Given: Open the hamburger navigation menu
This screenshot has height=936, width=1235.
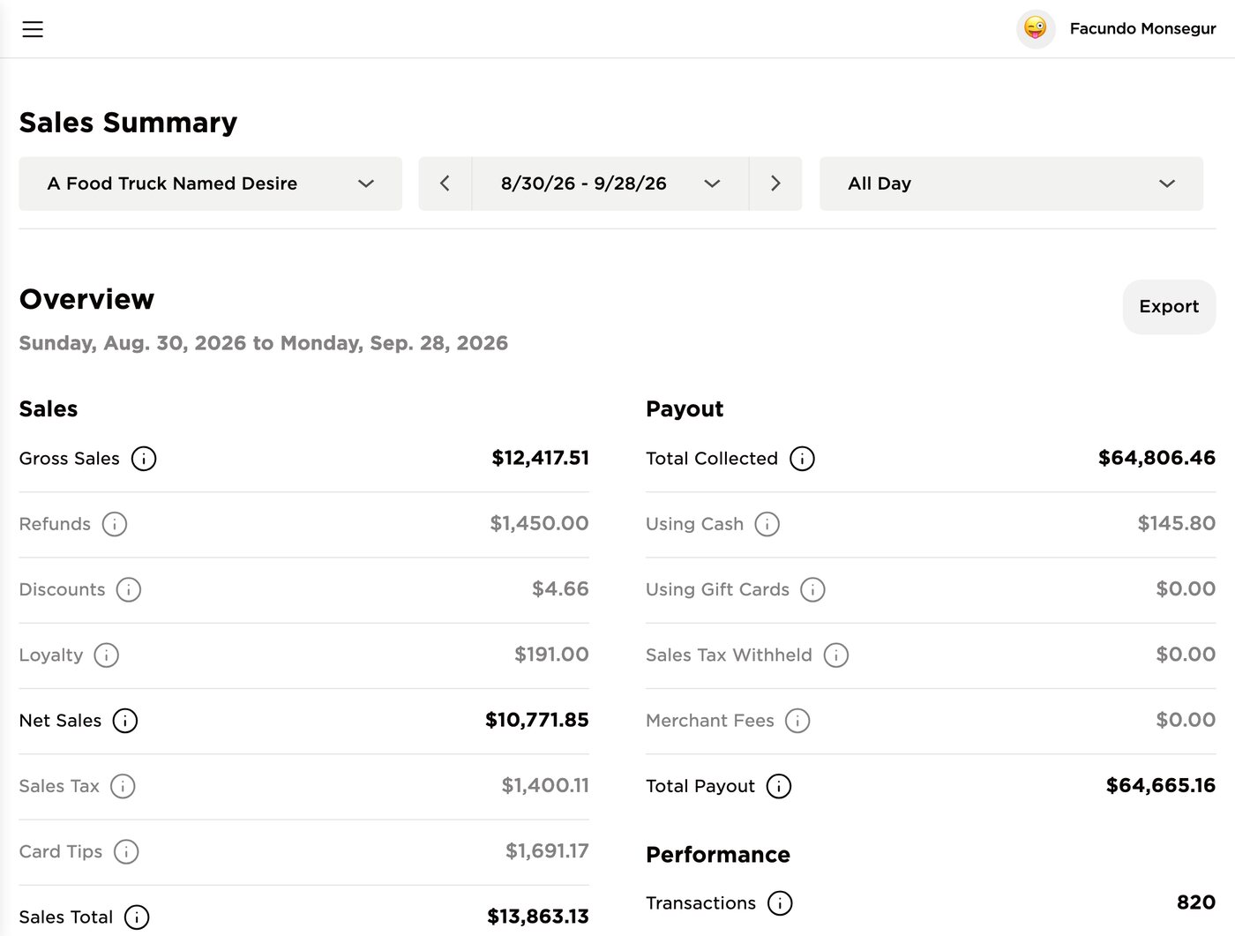Looking at the screenshot, I should 33,29.
